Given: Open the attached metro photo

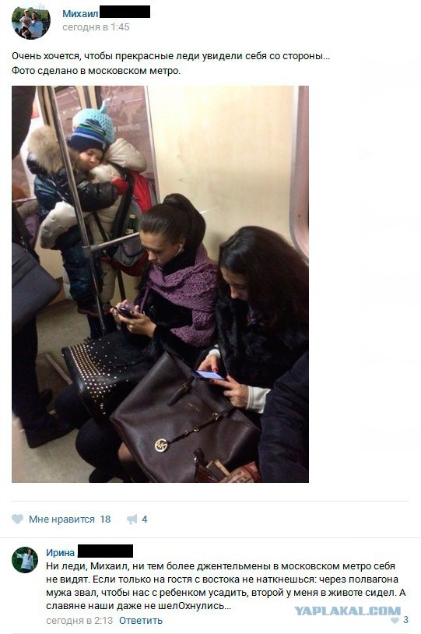Looking at the screenshot, I should coord(160,284).
